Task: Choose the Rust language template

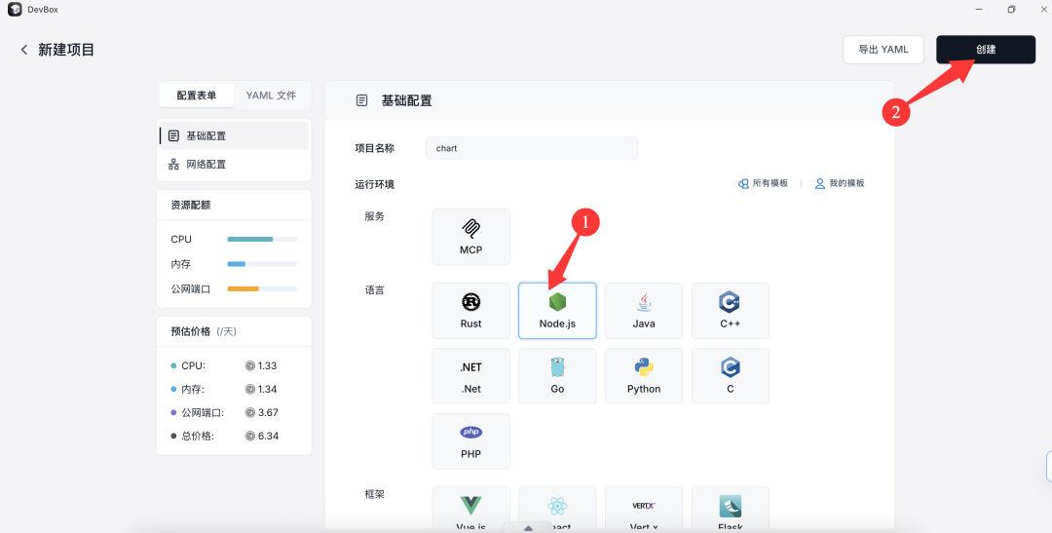Action: (471, 311)
